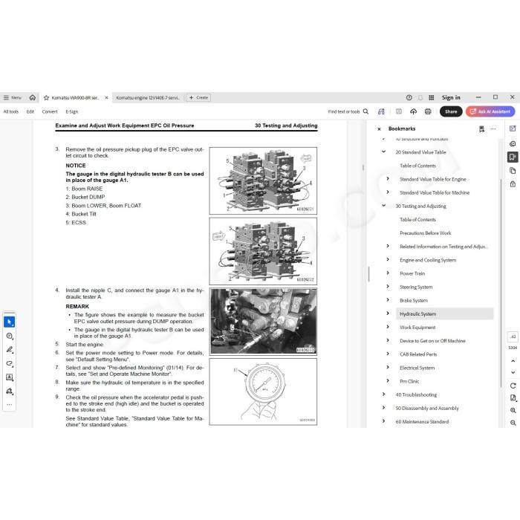
Task: Open the page thumbnails panel icon
Action: 513,170
